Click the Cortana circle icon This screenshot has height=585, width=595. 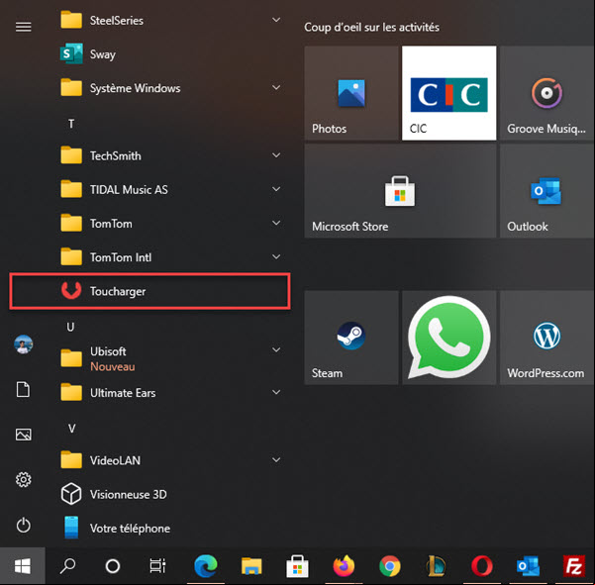pos(113,566)
